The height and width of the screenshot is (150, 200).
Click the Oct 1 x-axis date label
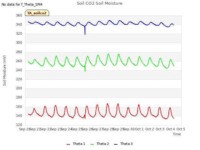click(139, 129)
